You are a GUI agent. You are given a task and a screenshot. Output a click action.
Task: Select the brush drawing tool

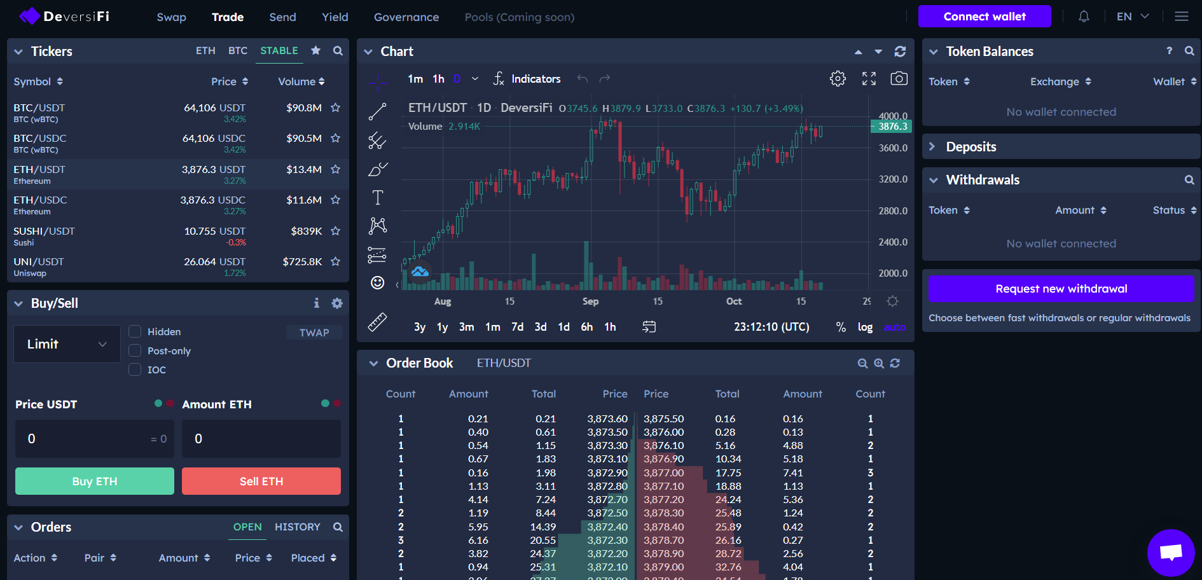[378, 169]
